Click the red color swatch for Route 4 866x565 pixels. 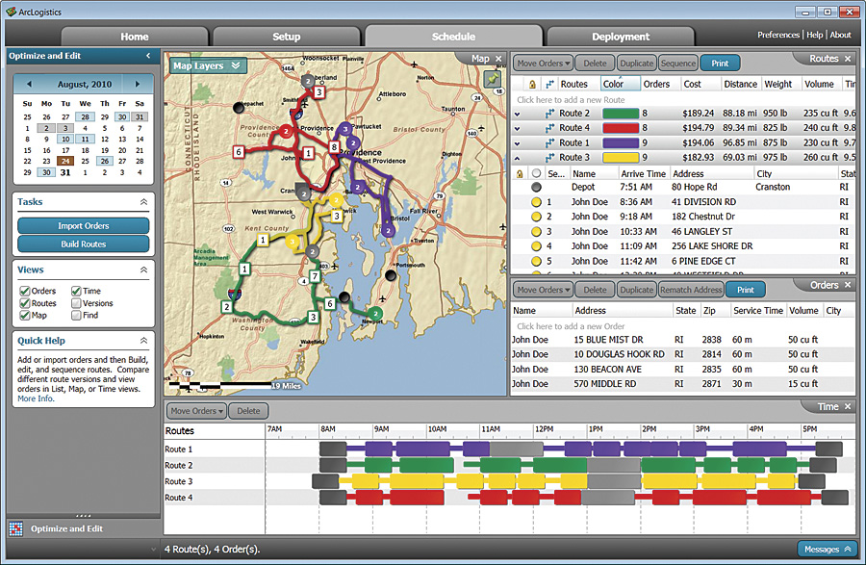pyautogui.click(x=619, y=127)
